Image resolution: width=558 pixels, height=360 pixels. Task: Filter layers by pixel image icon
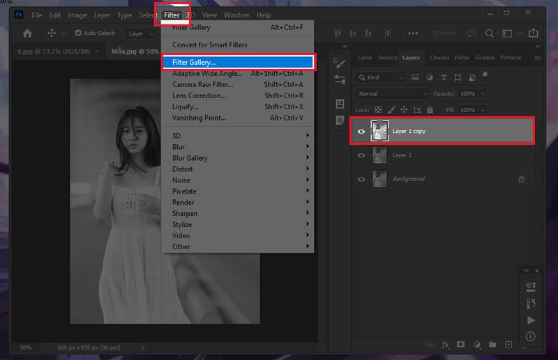[415, 77]
